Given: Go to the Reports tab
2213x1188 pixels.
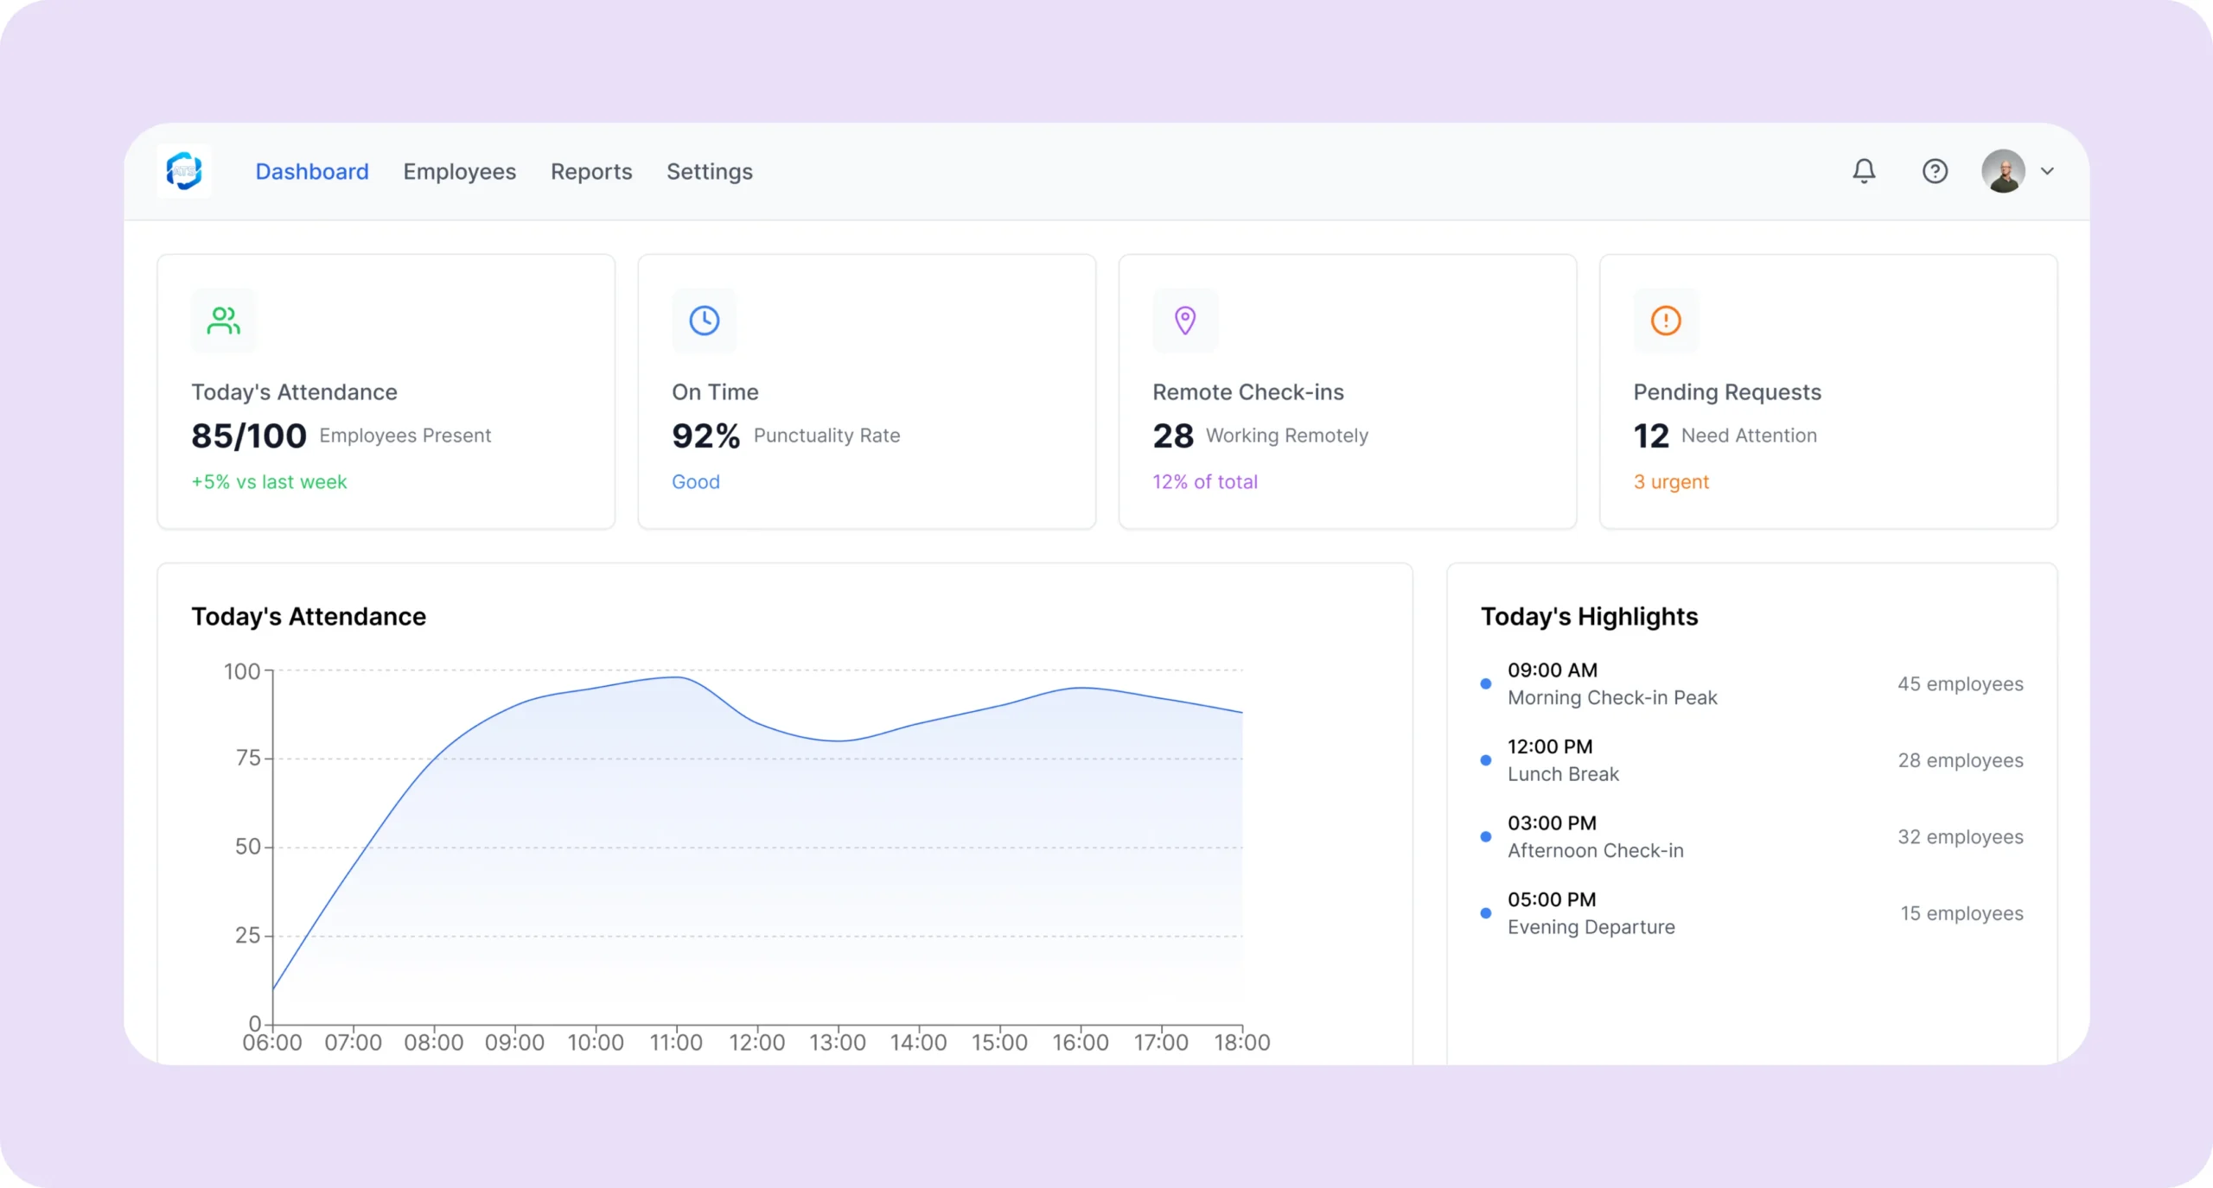Looking at the screenshot, I should pyautogui.click(x=591, y=171).
